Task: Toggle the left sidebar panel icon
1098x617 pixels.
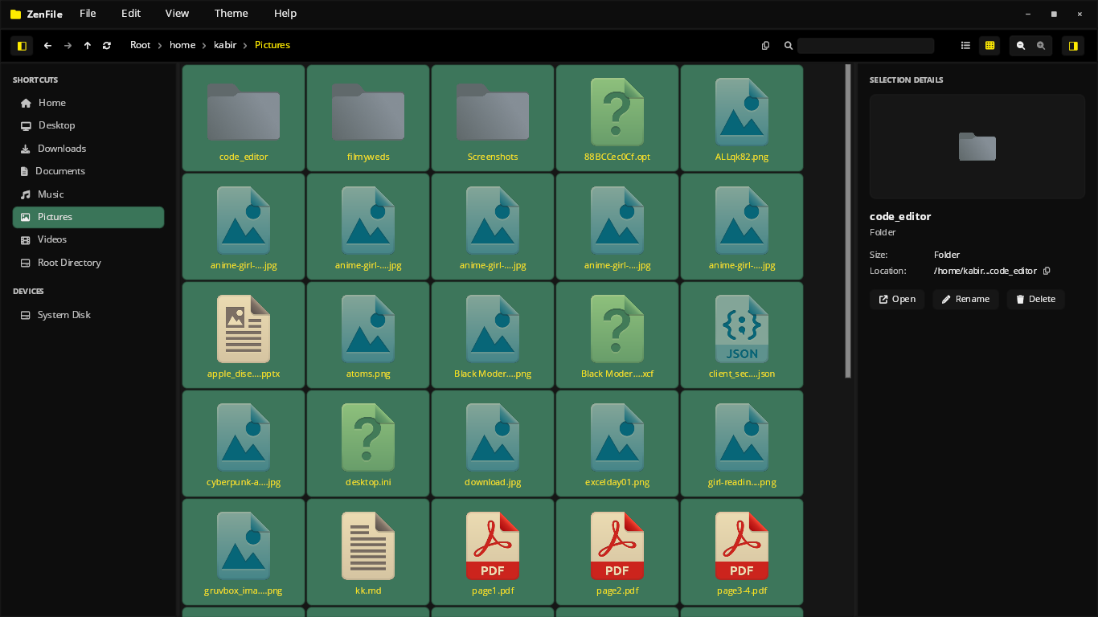Action: coord(22,46)
